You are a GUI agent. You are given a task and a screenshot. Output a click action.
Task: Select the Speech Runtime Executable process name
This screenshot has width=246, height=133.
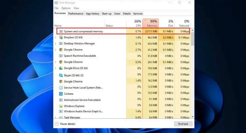point(80,56)
